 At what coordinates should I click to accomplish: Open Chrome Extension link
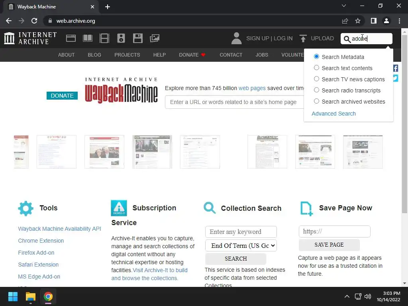coord(41,241)
